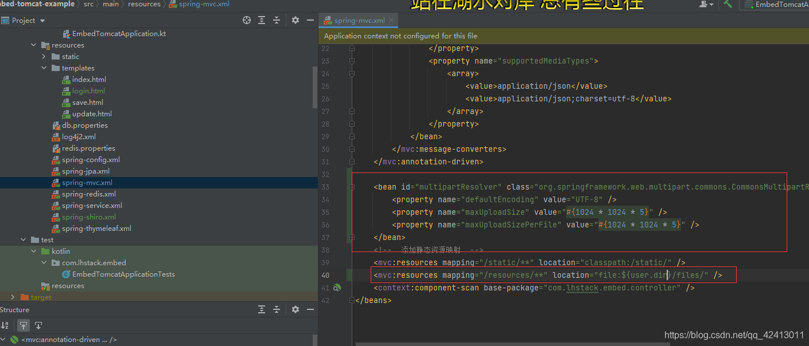Fold the bean block at line 33
Screen dimensions: 809x346
pos(351,187)
